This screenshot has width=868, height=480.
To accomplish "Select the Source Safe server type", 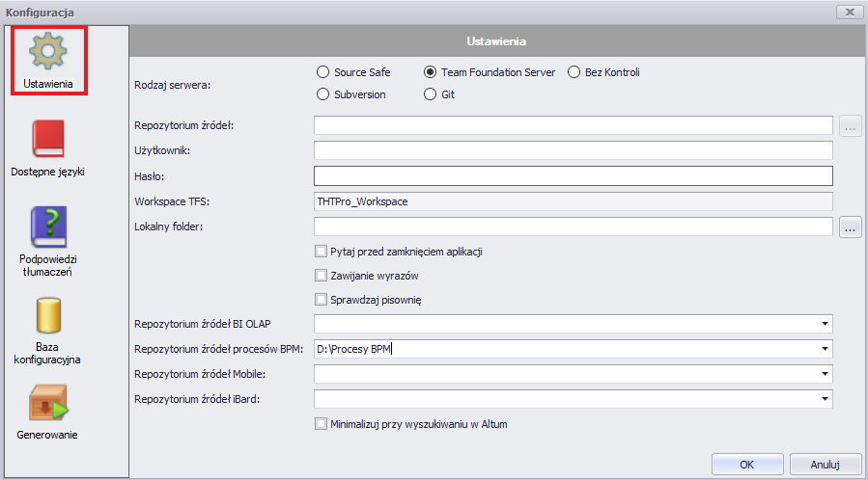I will point(322,72).
